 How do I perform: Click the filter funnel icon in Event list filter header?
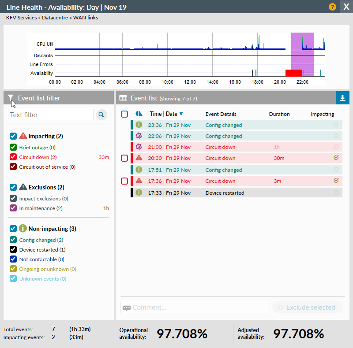10,98
